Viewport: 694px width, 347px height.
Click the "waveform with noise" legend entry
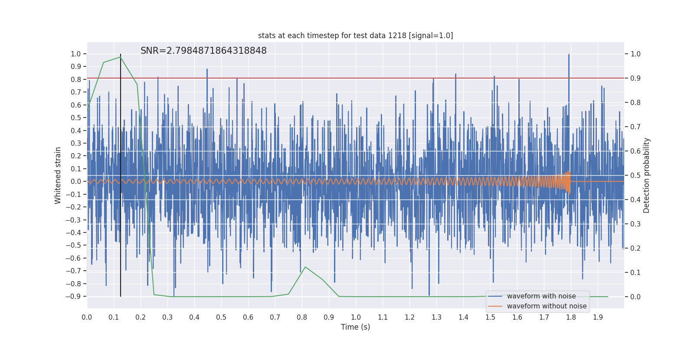541,296
